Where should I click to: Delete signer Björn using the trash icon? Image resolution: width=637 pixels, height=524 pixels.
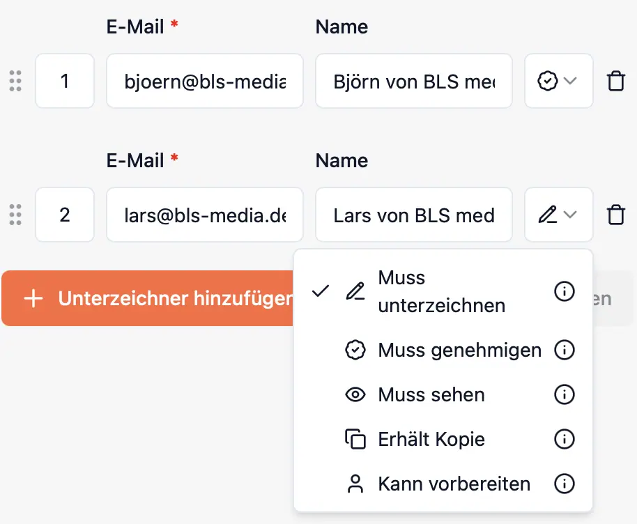(615, 81)
